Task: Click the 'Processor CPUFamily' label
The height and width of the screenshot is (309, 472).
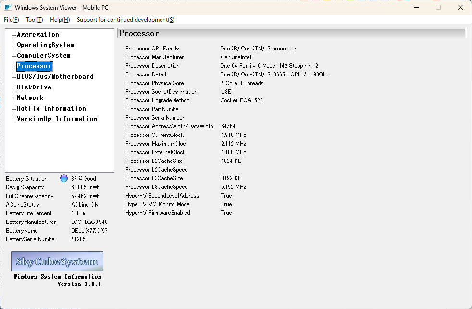Action: 152,49
